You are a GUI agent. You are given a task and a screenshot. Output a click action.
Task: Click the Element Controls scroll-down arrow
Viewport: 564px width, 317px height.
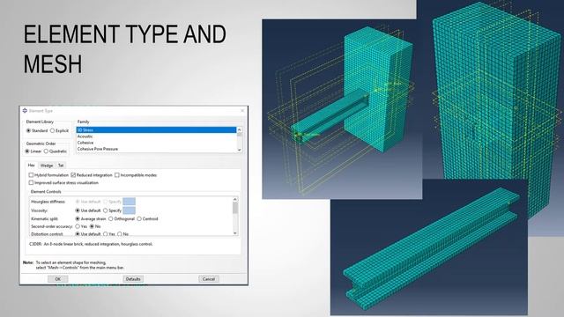(235, 233)
